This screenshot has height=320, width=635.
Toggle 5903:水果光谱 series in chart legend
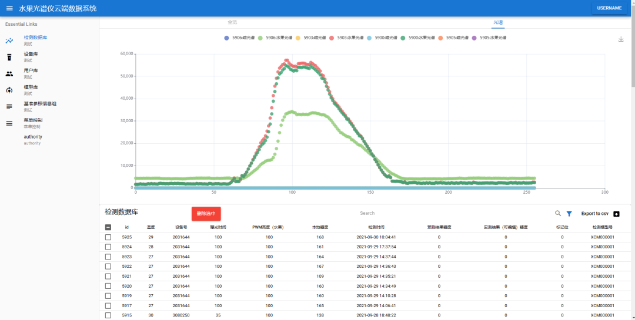pyautogui.click(x=346, y=38)
